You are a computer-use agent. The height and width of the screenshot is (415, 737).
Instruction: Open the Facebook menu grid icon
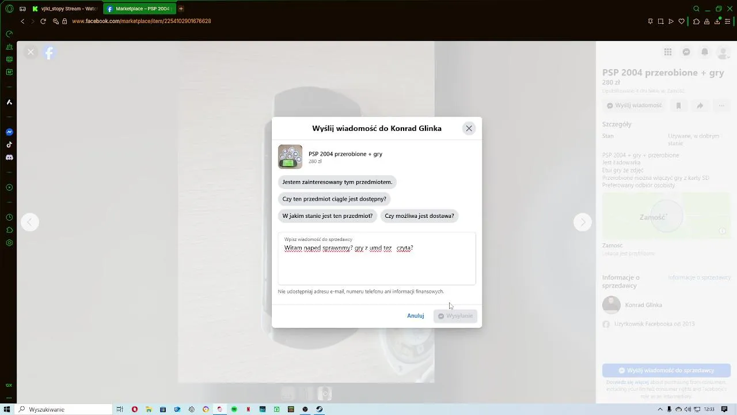click(668, 52)
